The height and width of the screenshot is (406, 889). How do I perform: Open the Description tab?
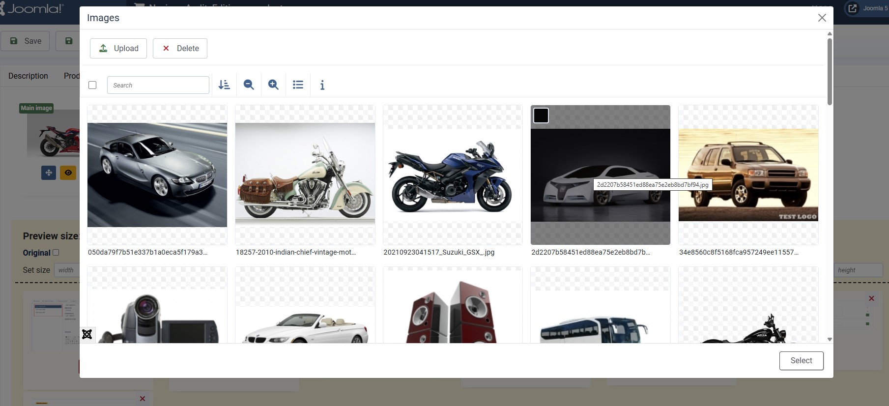pyautogui.click(x=28, y=76)
